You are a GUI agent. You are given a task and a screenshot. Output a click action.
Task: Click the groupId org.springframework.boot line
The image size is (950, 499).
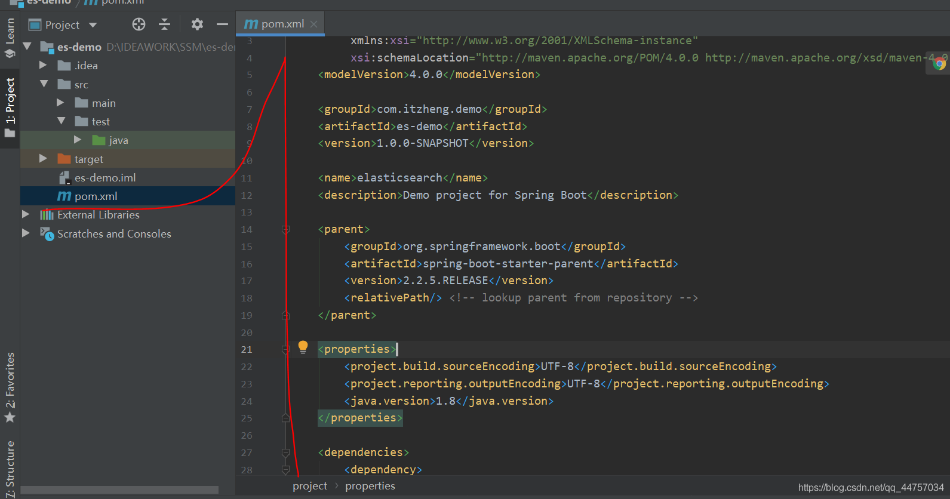(485, 247)
